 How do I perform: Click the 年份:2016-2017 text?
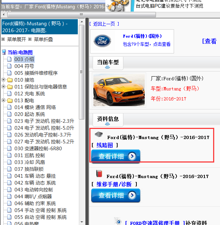click(168, 99)
